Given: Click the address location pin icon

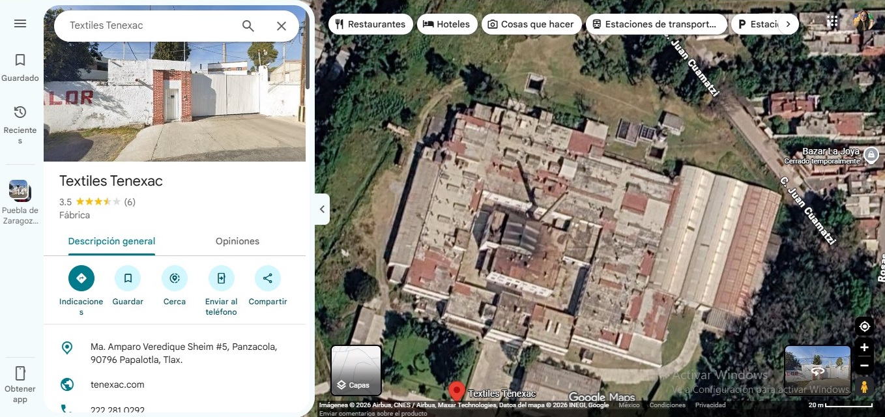Looking at the screenshot, I should pos(66,348).
